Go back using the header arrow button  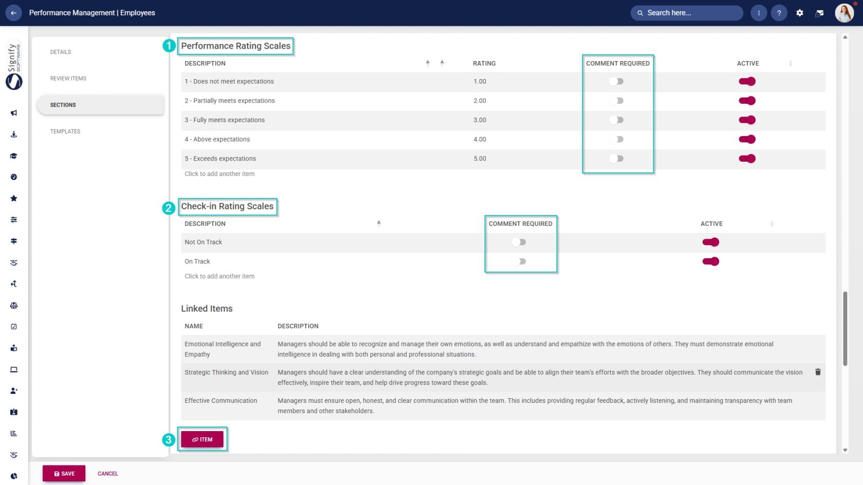[13, 13]
